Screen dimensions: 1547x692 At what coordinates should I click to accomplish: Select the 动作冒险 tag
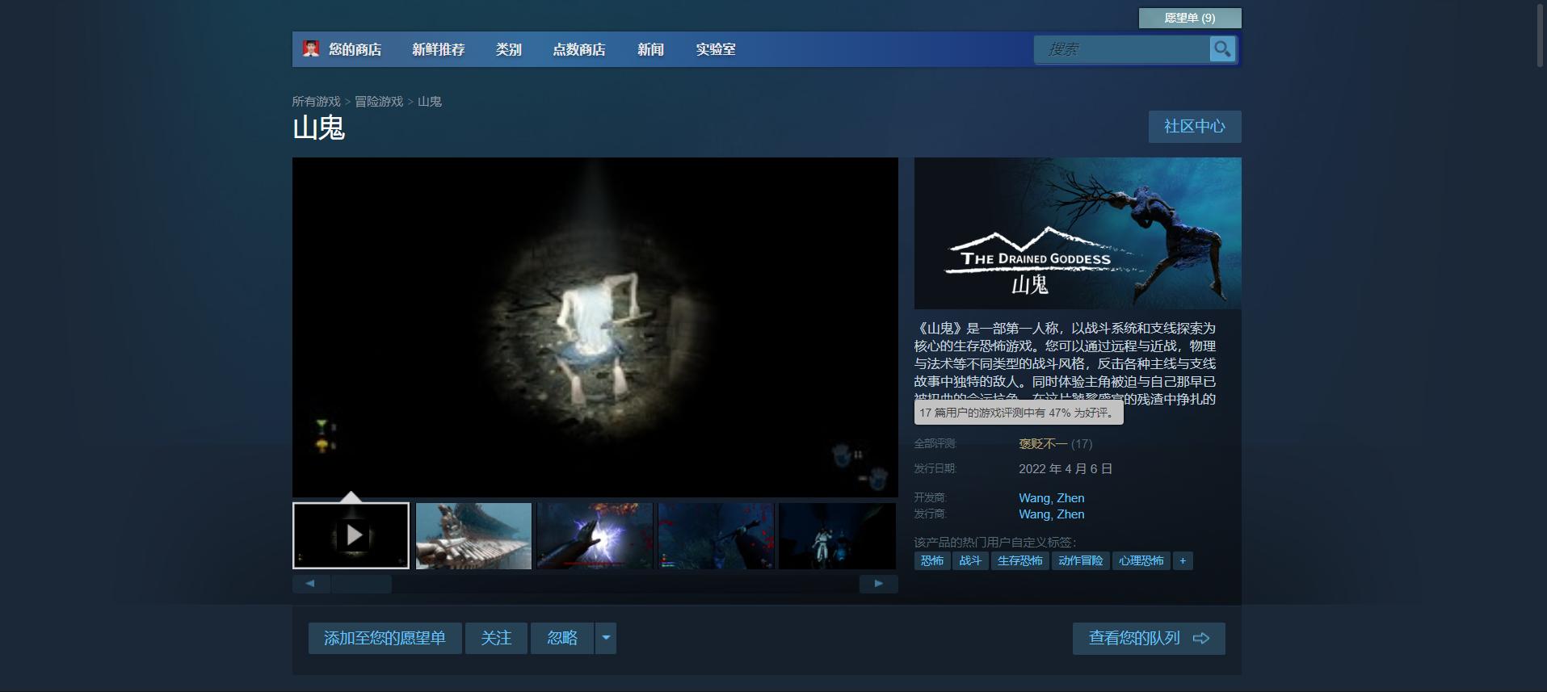(x=1081, y=560)
